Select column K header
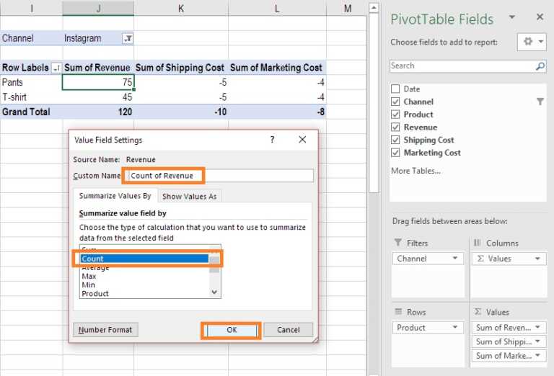The height and width of the screenshot is (376, 554). coord(181,8)
